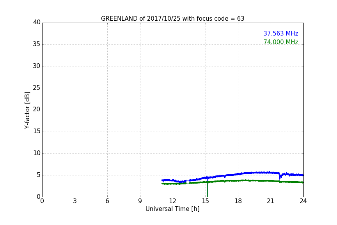Click y-axis tick label 30
337x225 pixels.
click(x=37, y=66)
